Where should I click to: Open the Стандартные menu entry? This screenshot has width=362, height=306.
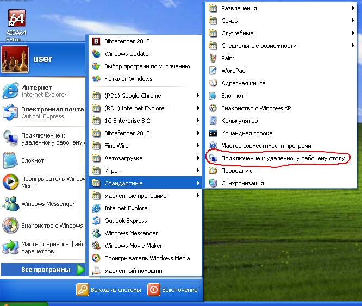click(145, 183)
